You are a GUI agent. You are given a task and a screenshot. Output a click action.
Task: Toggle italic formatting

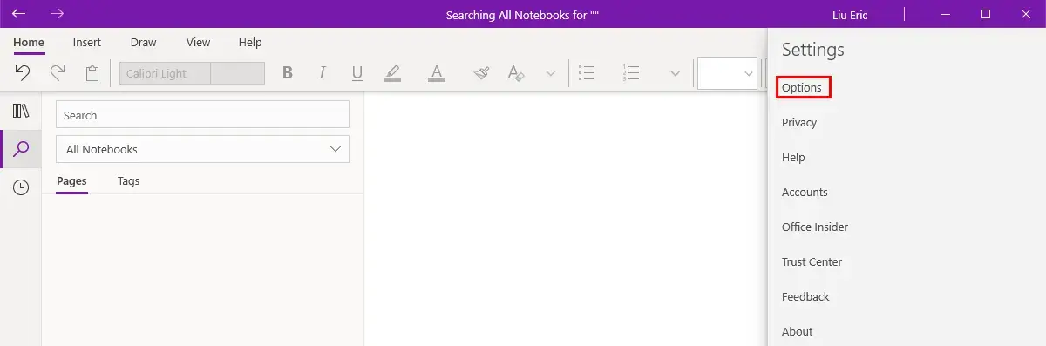click(x=322, y=73)
